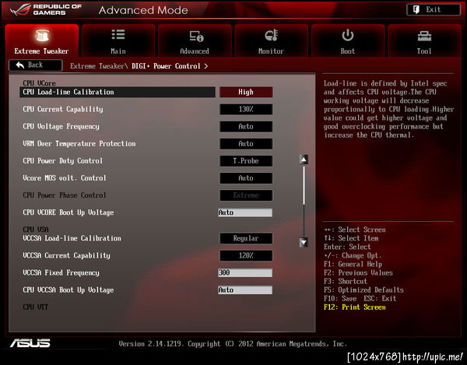Click the Extreme Tweaker tab icon
Image resolution: width=467 pixels, height=365 pixels.
42,36
